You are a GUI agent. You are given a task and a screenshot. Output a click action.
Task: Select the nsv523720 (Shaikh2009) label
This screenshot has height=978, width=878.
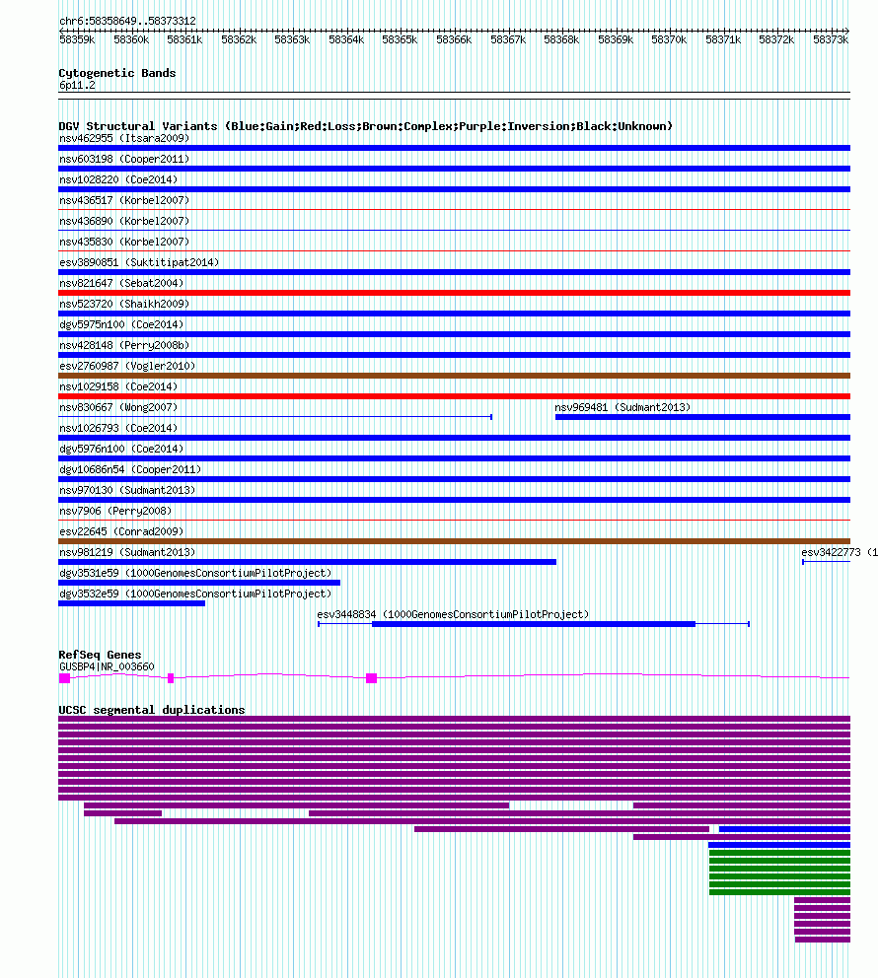coord(124,304)
